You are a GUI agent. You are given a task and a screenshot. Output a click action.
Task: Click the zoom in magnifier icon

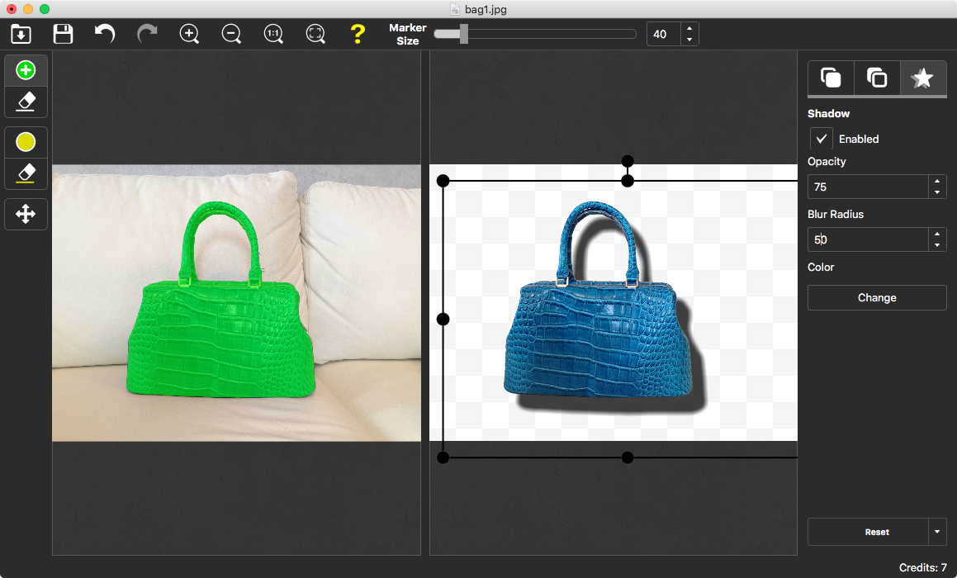tap(189, 34)
